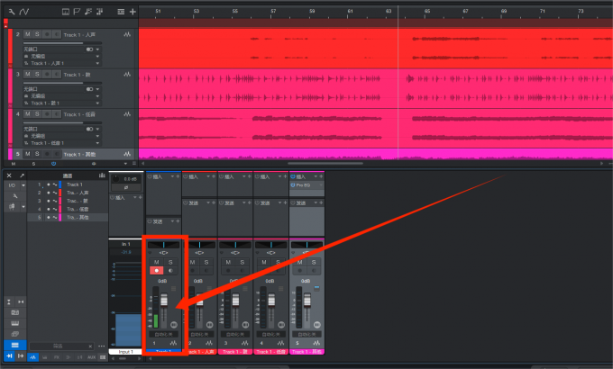
Task: Open the input dropdown on the 人声 track
Action: (x=97, y=49)
